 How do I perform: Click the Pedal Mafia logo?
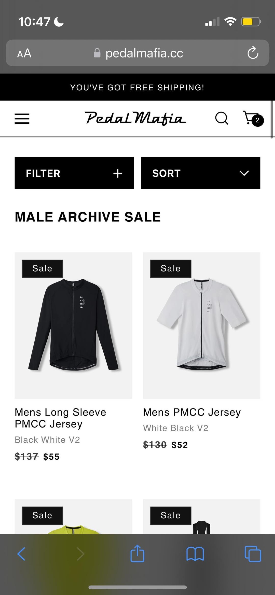135,118
